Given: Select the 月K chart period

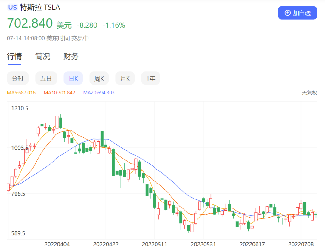Looking at the screenshot, I should (125, 78).
